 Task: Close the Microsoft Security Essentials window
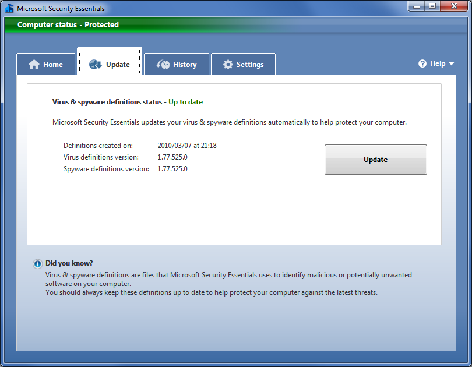point(453,6)
